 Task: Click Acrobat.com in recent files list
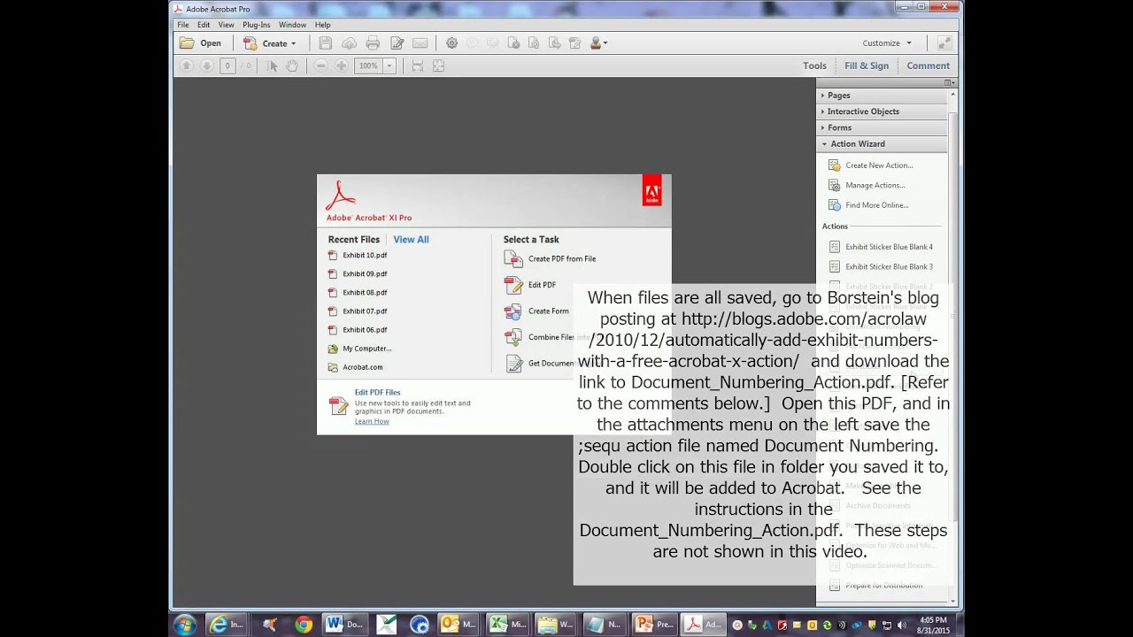coord(363,367)
